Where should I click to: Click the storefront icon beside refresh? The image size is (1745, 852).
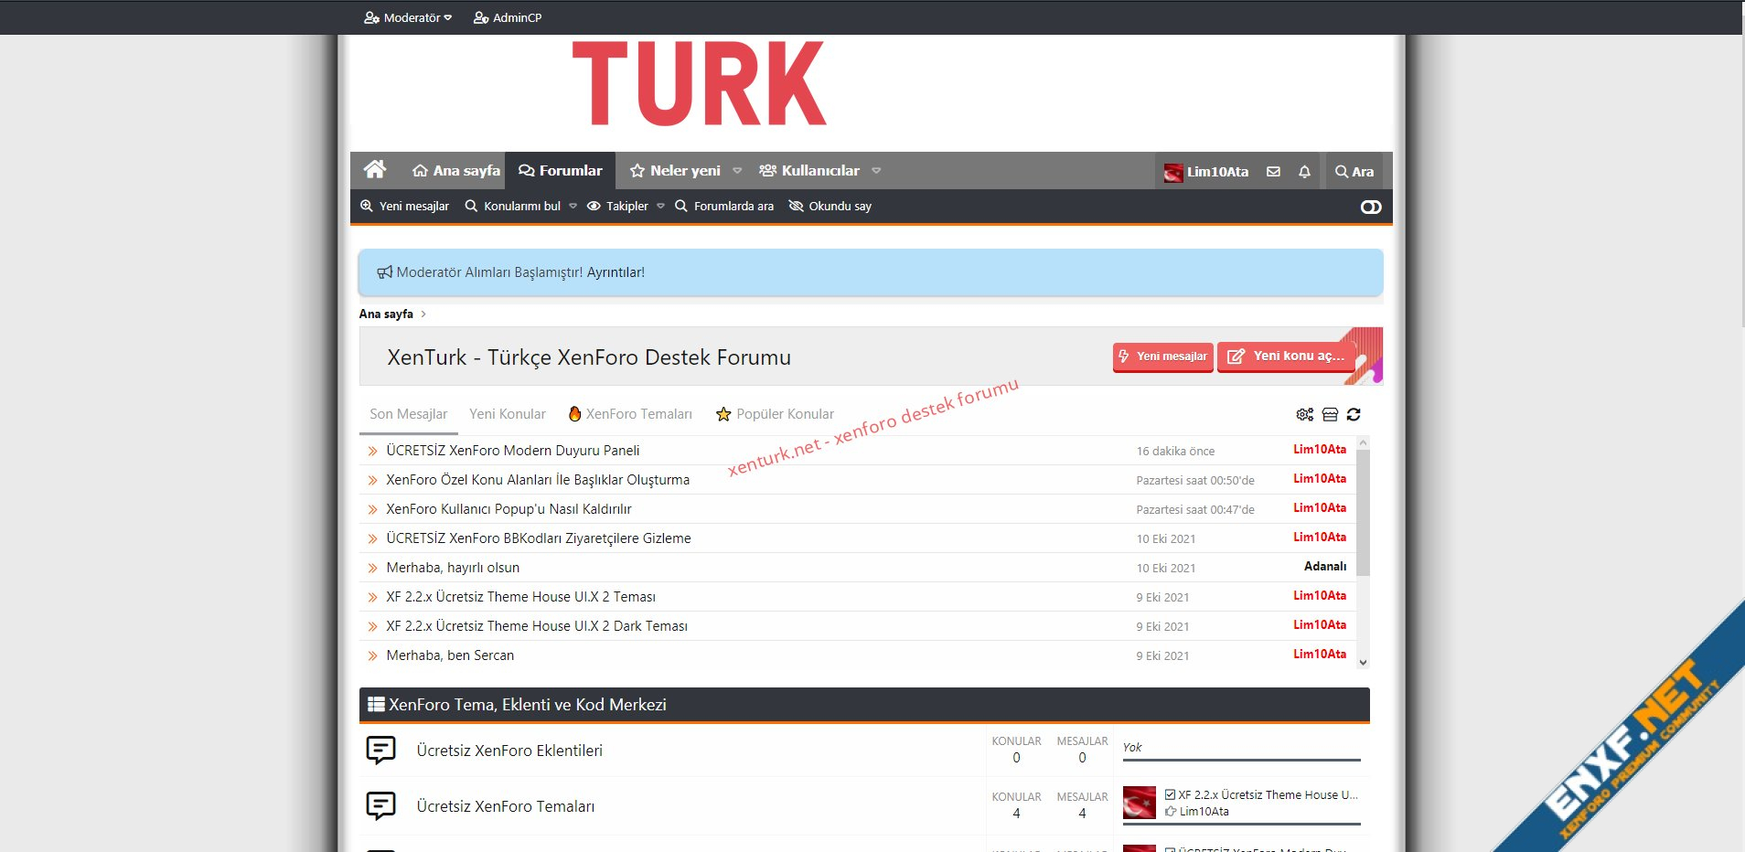(x=1330, y=415)
